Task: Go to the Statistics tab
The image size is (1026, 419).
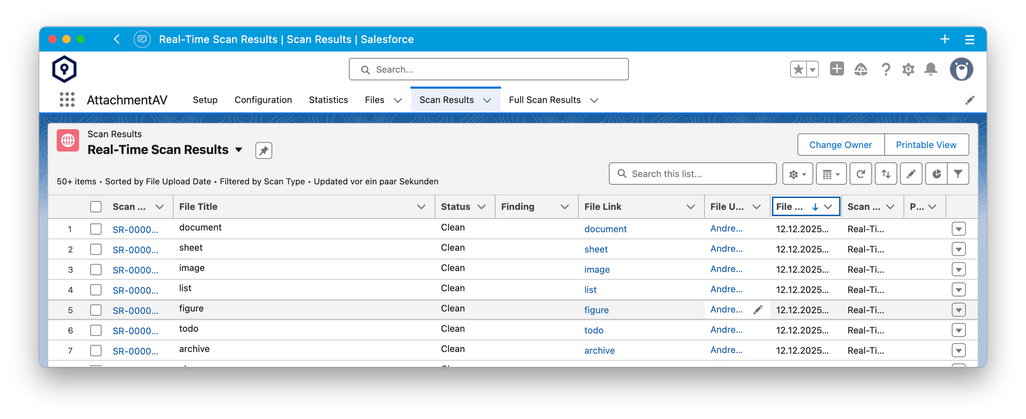Action: click(328, 100)
